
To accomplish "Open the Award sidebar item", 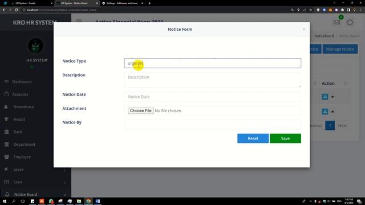I will point(19,120).
